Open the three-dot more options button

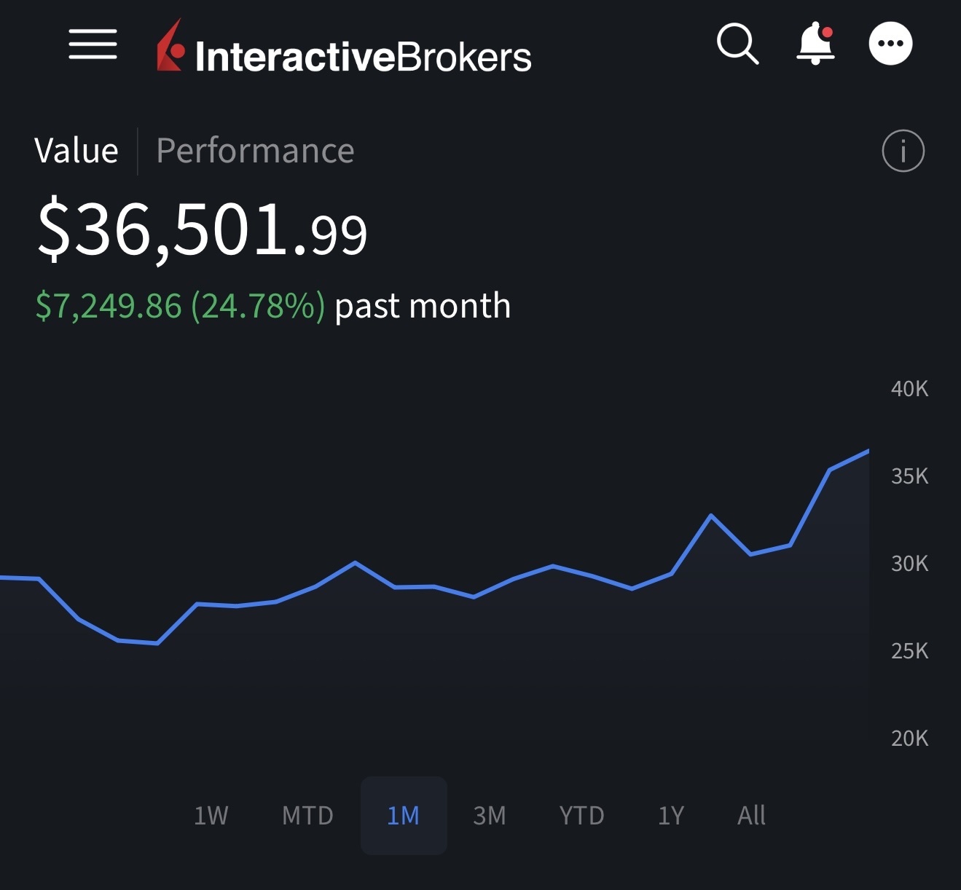(890, 44)
